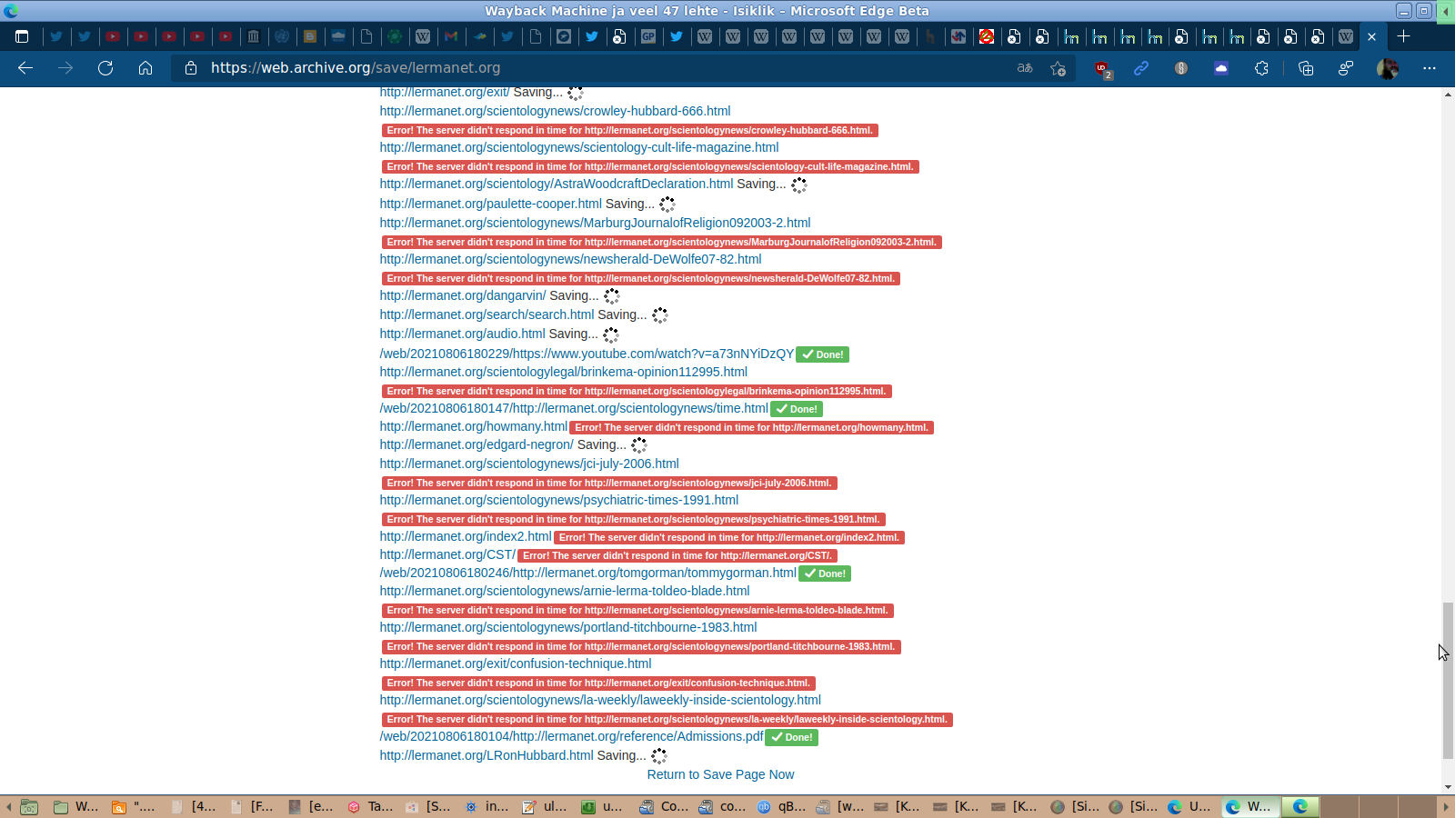Image resolution: width=1455 pixels, height=818 pixels.
Task: Open the browser home page
Action: point(145,68)
